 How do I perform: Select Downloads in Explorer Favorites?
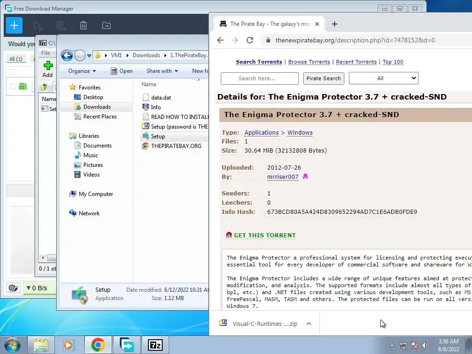[x=96, y=107]
